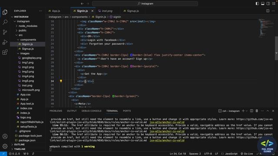Click Ln 34, Col 18 cursor position
The image size is (278, 156).
click(178, 154)
